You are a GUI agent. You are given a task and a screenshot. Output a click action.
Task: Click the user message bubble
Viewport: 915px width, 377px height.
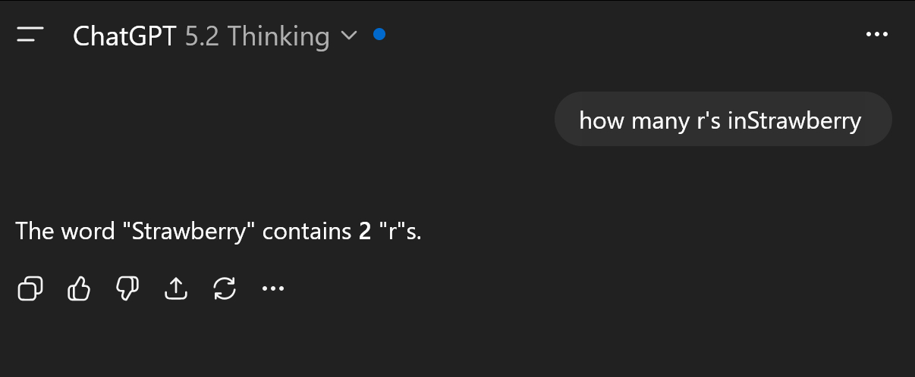tap(722, 119)
